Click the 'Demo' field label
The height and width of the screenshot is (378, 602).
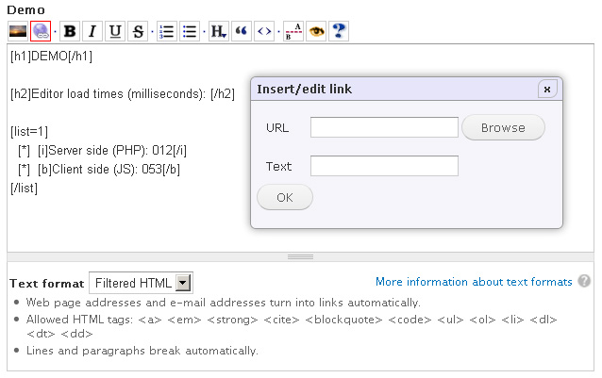tap(25, 10)
